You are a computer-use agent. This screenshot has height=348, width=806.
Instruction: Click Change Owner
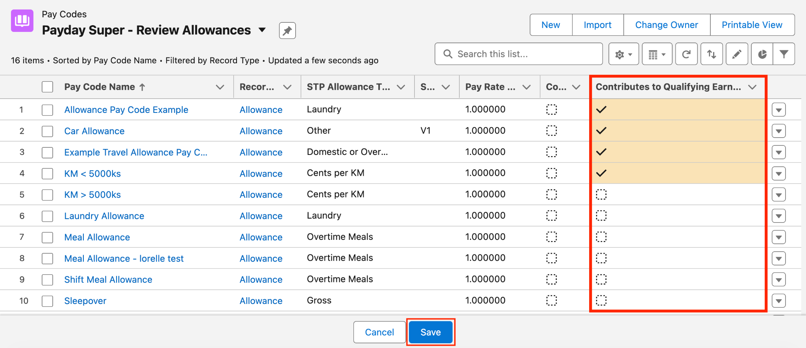coord(667,25)
